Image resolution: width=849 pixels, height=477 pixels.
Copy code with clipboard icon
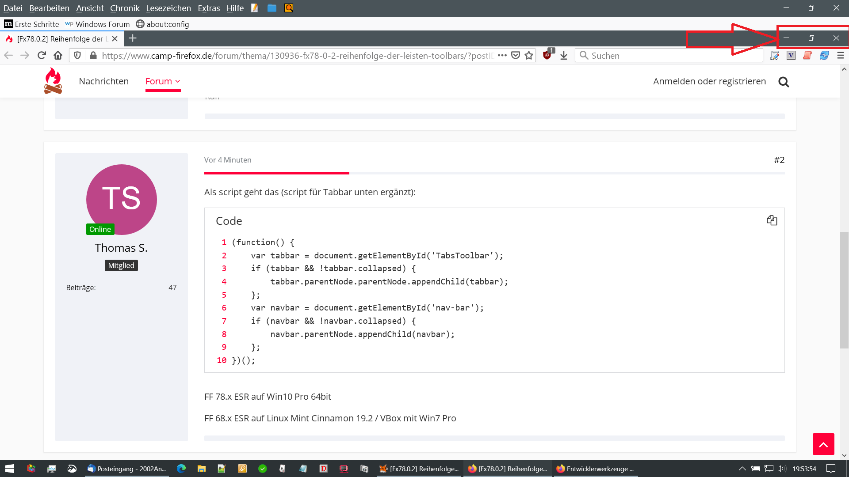pos(772,220)
